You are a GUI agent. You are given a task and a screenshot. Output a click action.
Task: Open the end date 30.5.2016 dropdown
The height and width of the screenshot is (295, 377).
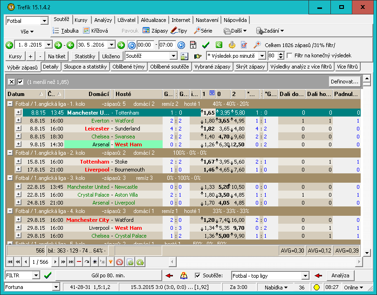(x=111, y=45)
